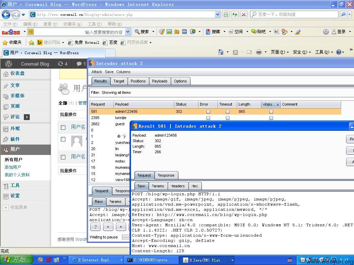
Task: Click the 我的个人资料 profile link
Action: pyautogui.click(x=17, y=175)
